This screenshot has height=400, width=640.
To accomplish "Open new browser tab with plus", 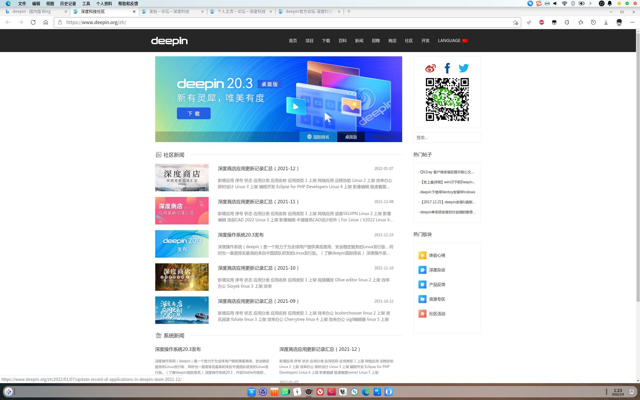I will tap(349, 11).
